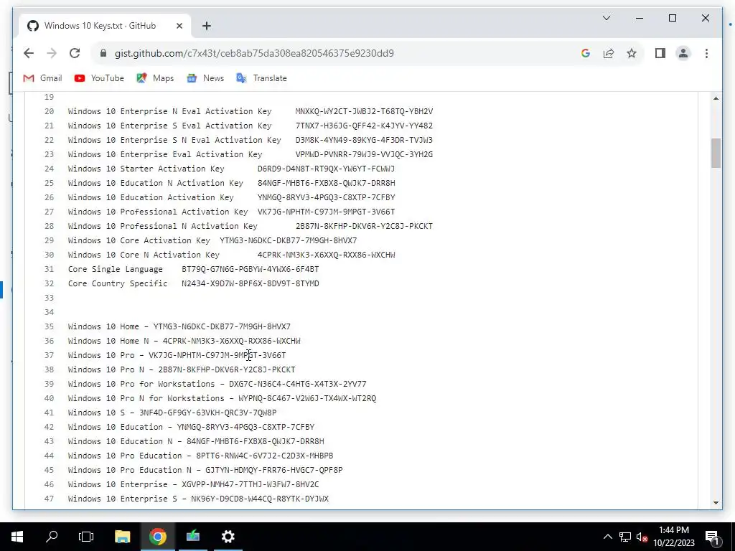Open Task View on the taskbar
This screenshot has width=735, height=551.
[x=86, y=537]
